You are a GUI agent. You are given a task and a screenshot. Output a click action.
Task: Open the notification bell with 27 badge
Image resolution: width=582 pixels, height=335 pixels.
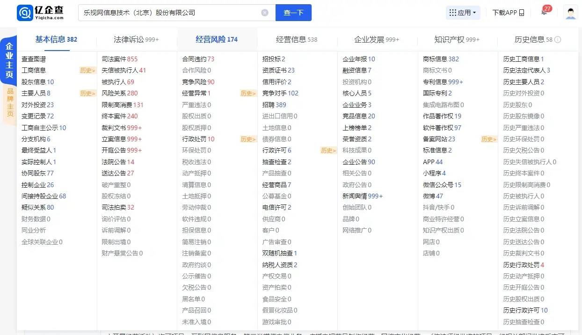pyautogui.click(x=545, y=12)
